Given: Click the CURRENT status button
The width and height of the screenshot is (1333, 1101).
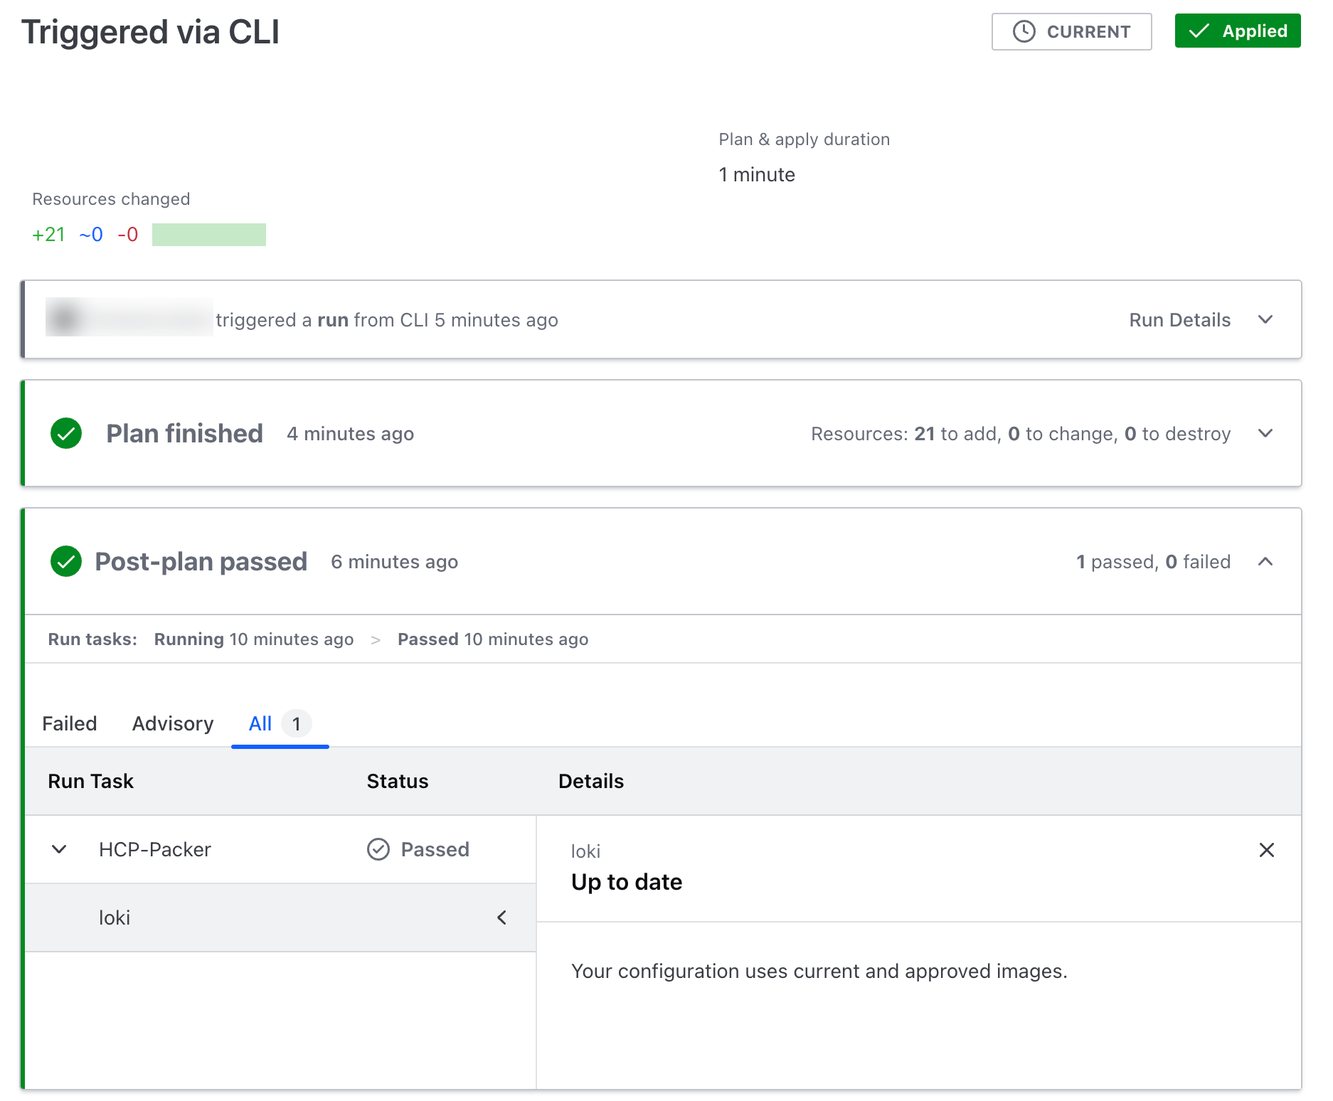Looking at the screenshot, I should point(1071,32).
